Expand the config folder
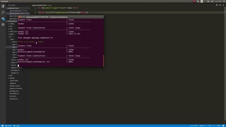The image size is (226, 127). (x=12, y=24)
